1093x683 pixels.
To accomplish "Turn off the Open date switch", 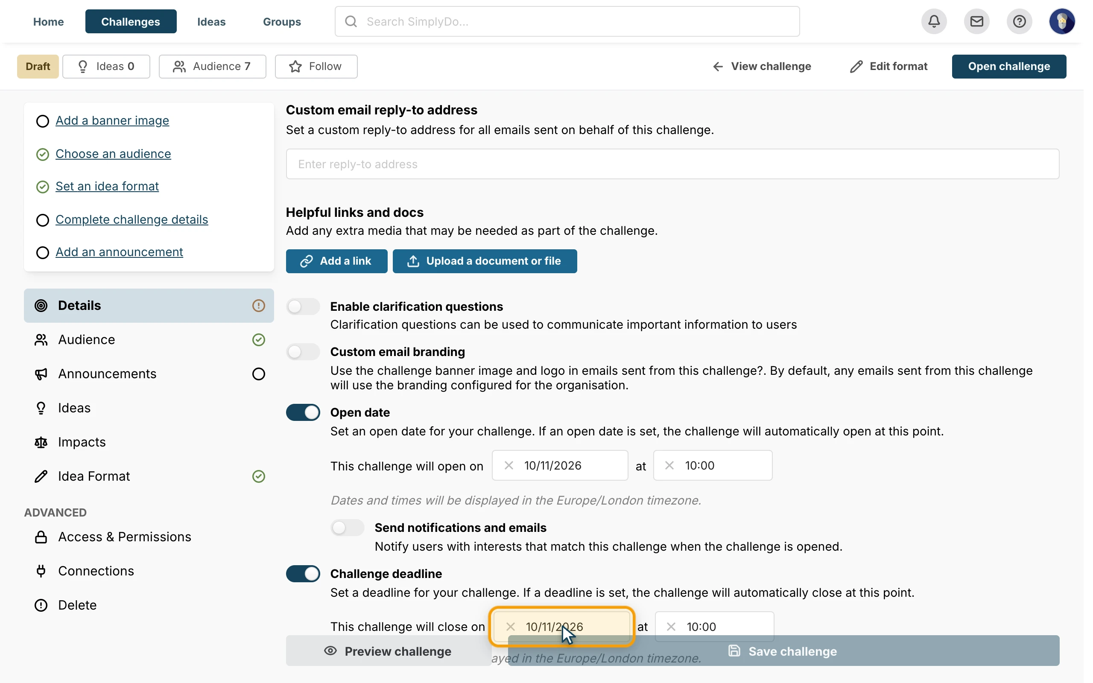I will click(303, 412).
